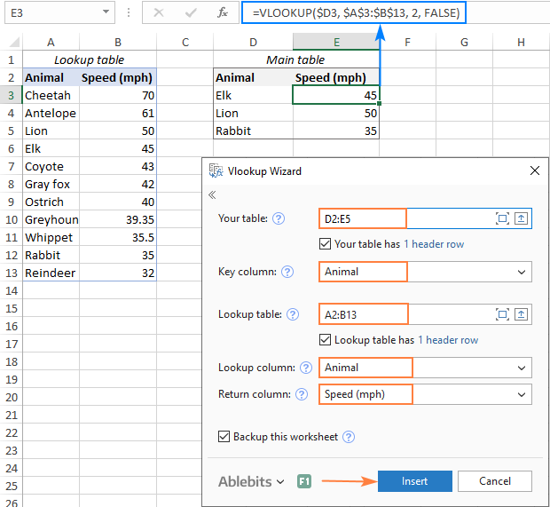This screenshot has width=550, height=507.
Task: Toggle Your table has header row checkbox
Action: tap(325, 244)
